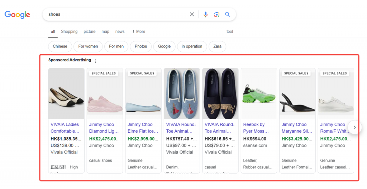The width and height of the screenshot is (367, 189).
Task: Switch to the picture tab
Action: (x=89, y=31)
